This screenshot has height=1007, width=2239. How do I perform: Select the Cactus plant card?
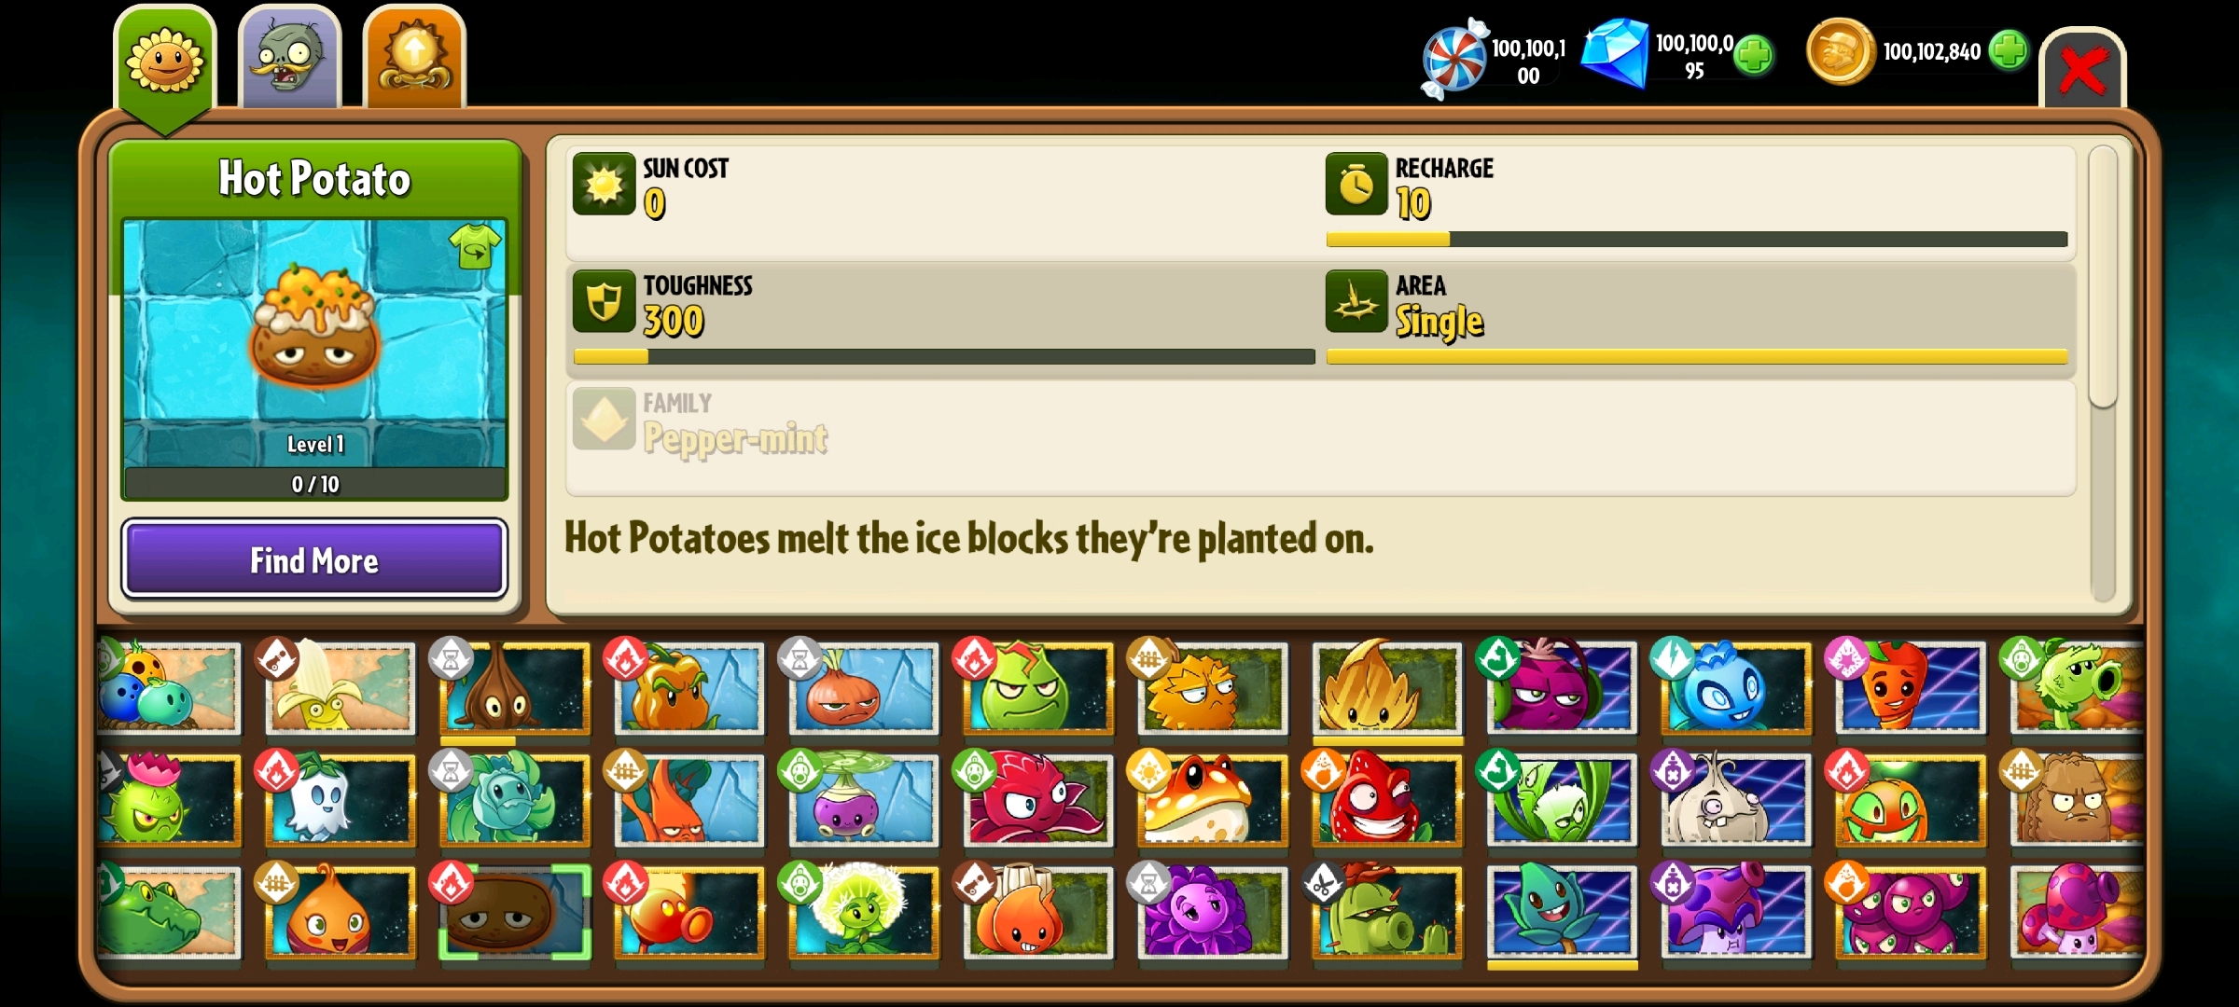(1387, 912)
